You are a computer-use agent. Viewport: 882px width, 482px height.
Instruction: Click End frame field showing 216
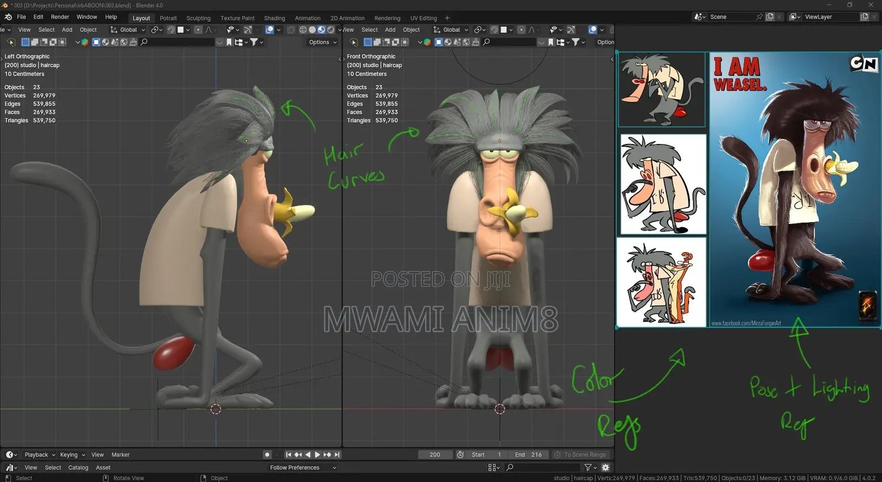(x=528, y=455)
